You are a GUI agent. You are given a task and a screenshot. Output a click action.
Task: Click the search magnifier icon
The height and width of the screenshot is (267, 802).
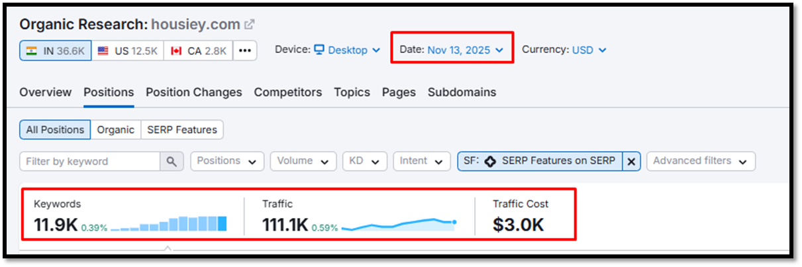click(171, 161)
